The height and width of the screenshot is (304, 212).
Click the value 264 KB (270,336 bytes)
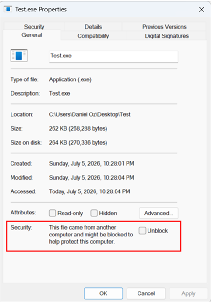[78, 142]
